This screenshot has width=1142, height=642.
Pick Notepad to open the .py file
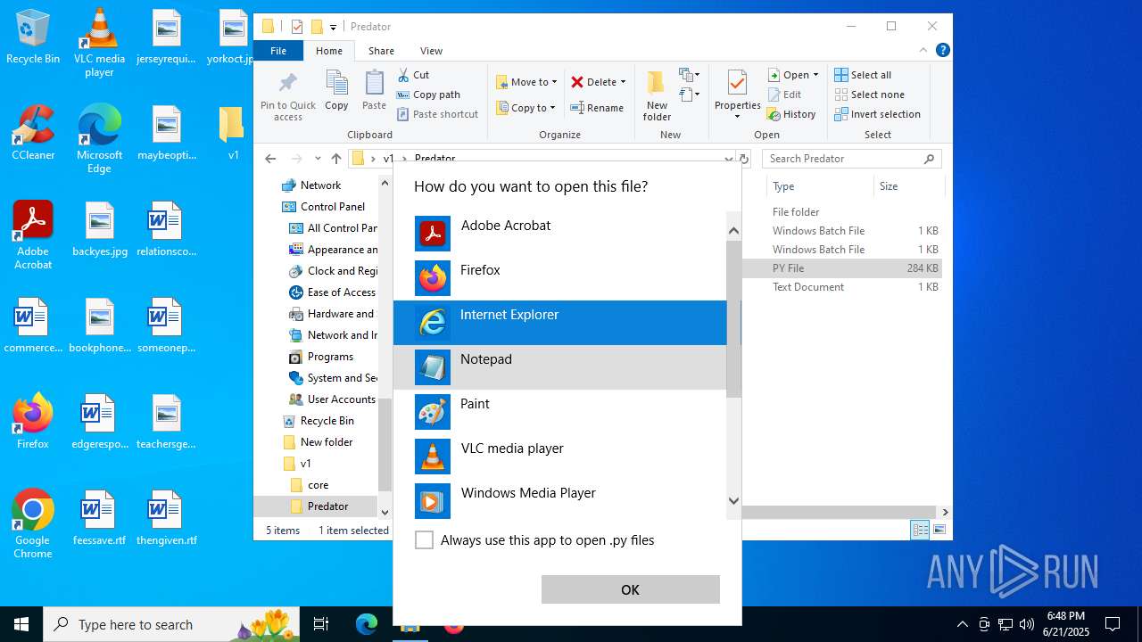click(560, 367)
